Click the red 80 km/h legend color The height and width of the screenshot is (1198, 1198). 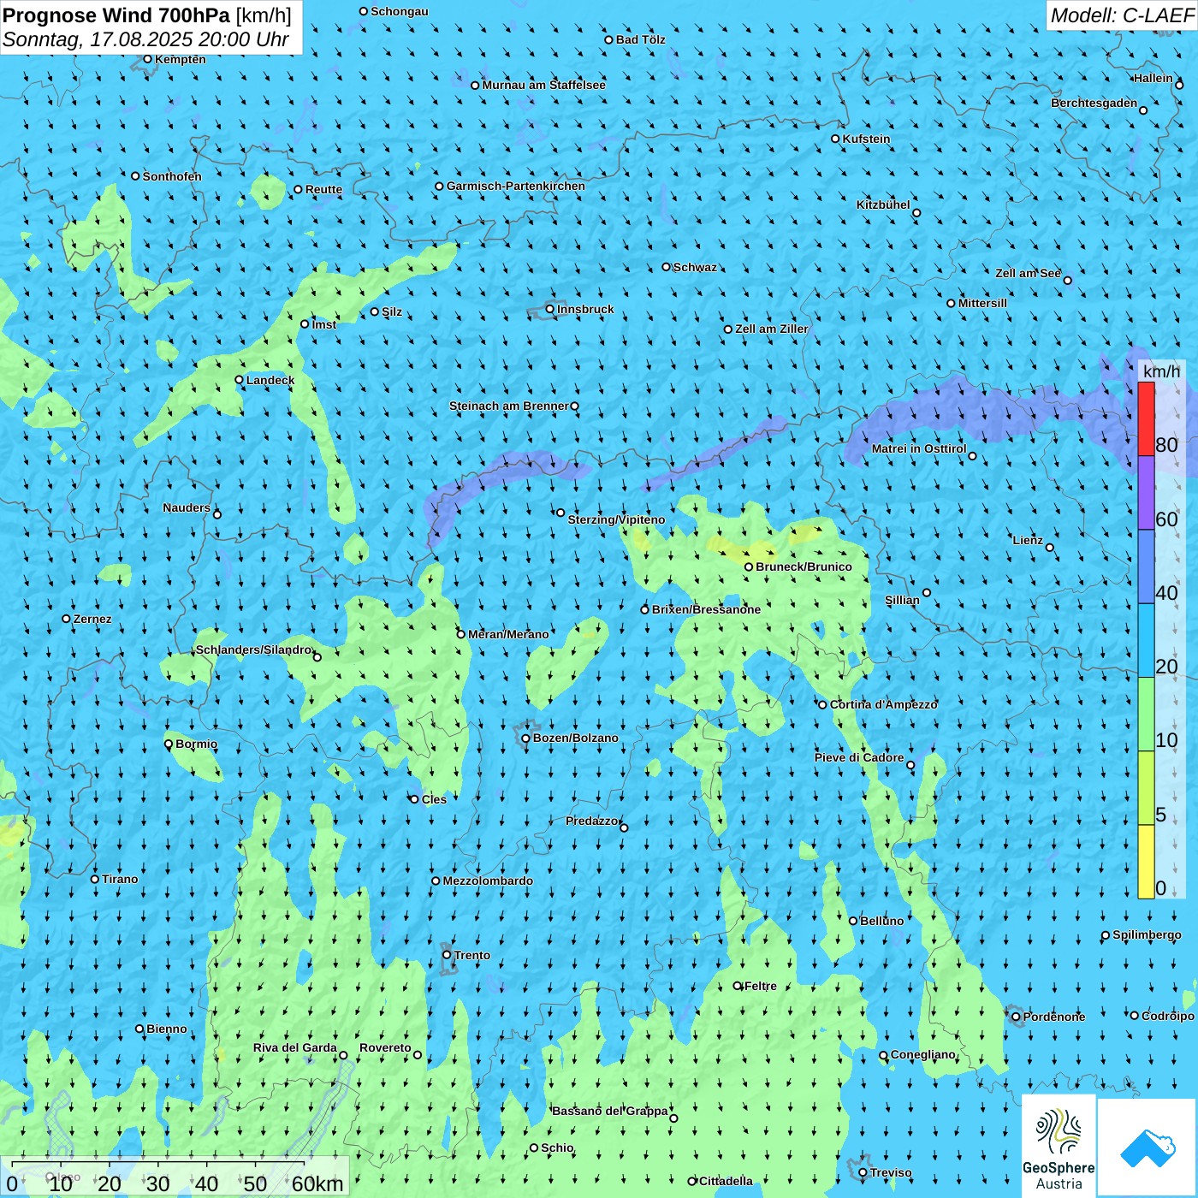(1146, 419)
